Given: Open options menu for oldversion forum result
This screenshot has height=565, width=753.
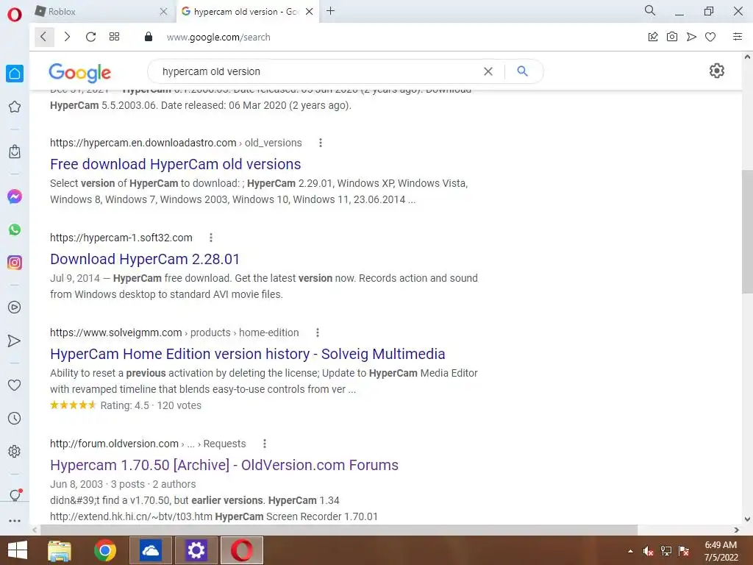Looking at the screenshot, I should click(265, 444).
